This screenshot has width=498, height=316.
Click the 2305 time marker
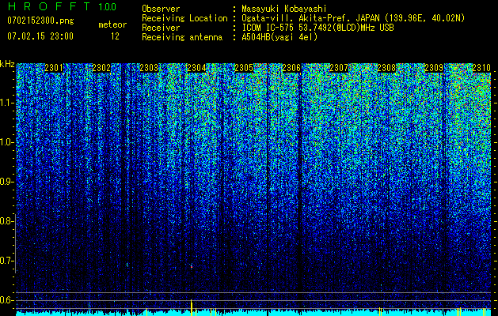tap(244, 68)
